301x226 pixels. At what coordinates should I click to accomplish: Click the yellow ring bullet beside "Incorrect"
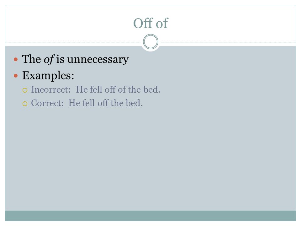tap(25, 90)
